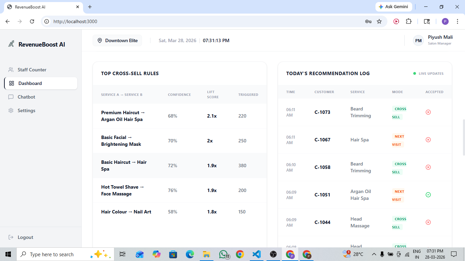Click the PM user avatar
Screen dimensions: 465x261
418,40
